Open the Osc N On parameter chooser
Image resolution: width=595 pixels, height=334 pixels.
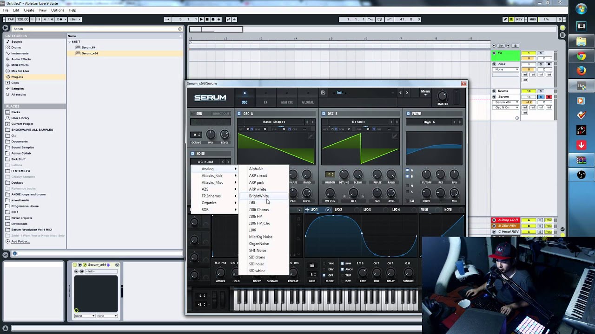coord(506,107)
